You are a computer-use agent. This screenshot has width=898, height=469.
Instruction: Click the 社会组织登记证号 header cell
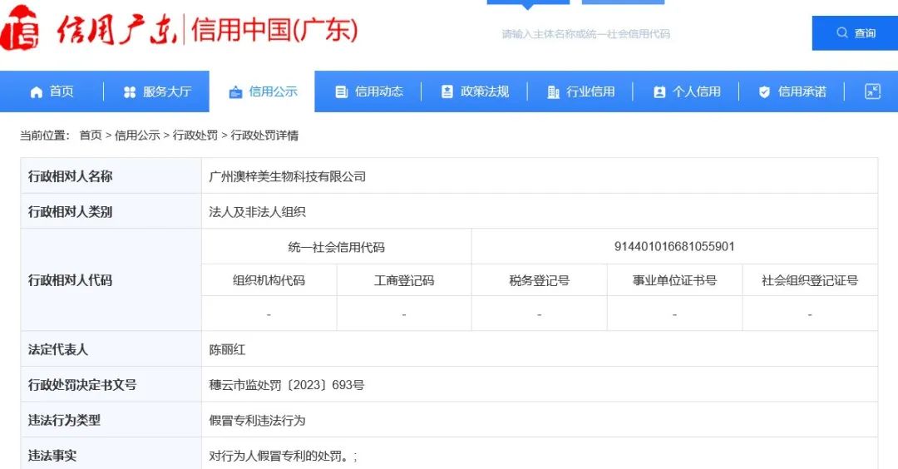coord(810,280)
